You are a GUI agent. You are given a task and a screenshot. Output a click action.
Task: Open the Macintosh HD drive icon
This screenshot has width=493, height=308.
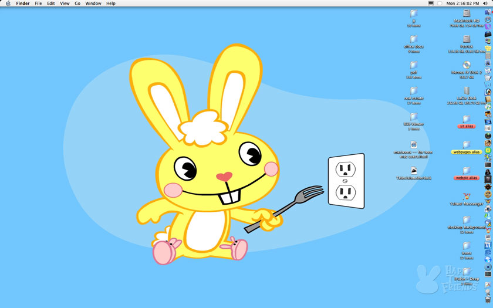(467, 13)
